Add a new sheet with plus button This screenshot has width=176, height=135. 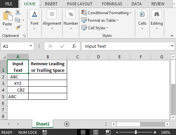(x=67, y=124)
